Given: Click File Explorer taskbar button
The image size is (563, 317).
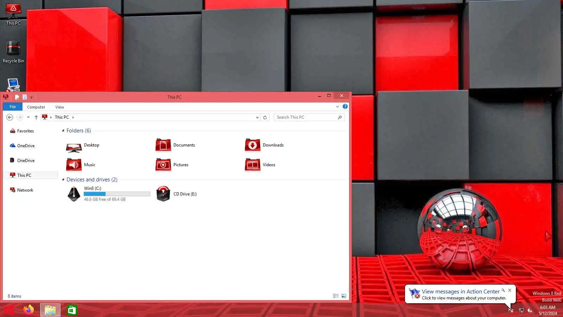Looking at the screenshot, I should tap(50, 310).
